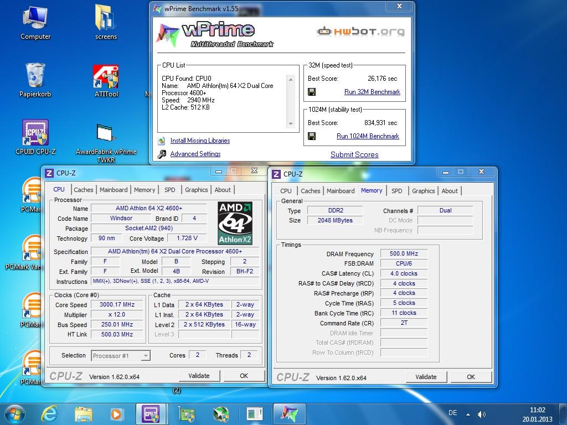Click the Package value Socket AM2 (940)

148,228
